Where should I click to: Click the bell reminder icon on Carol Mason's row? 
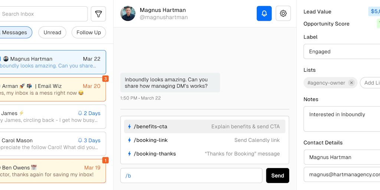pos(80,140)
